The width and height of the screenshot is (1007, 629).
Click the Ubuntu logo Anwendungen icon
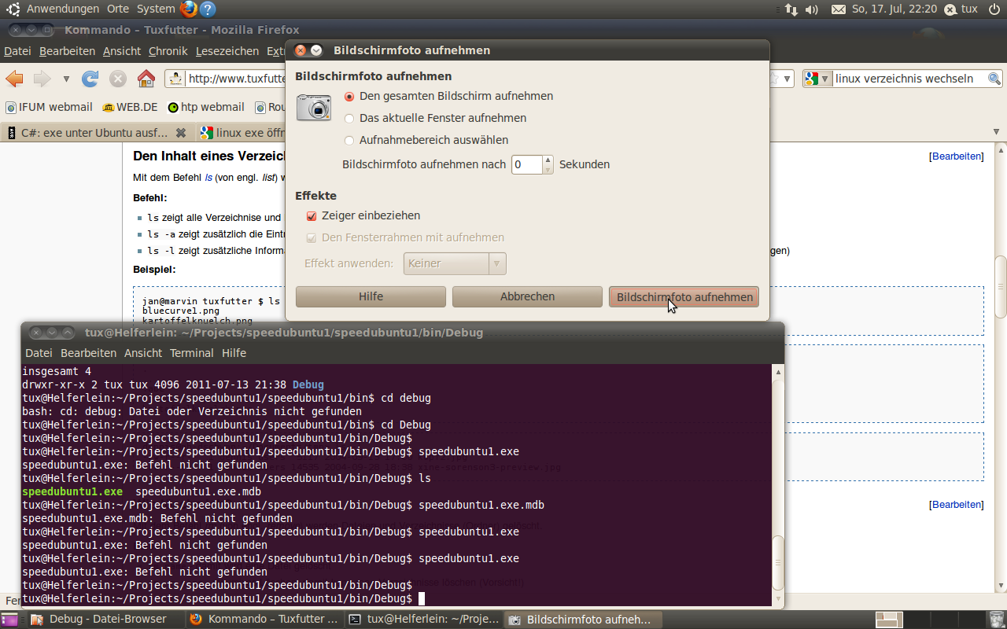[x=13, y=9]
